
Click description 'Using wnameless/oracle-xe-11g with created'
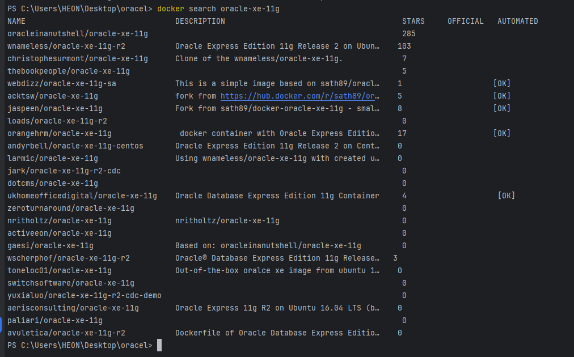[277, 158]
